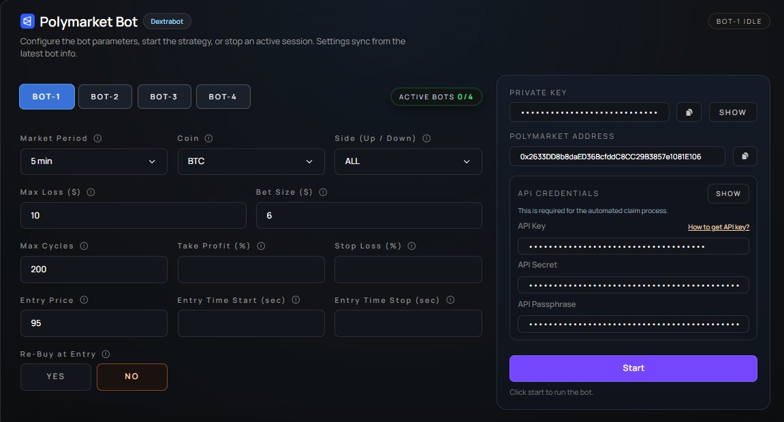
Task: Click Start to run the bot
Action: click(633, 368)
